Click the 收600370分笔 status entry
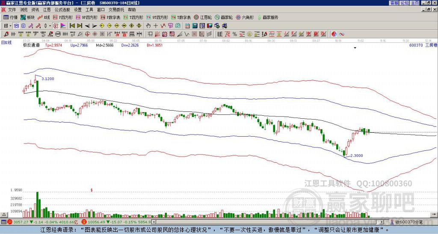Viewport: 438px width, 234px height. (406, 222)
